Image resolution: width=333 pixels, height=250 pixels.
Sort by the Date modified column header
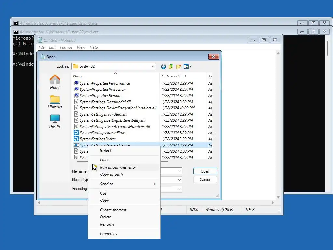pyautogui.click(x=183, y=76)
